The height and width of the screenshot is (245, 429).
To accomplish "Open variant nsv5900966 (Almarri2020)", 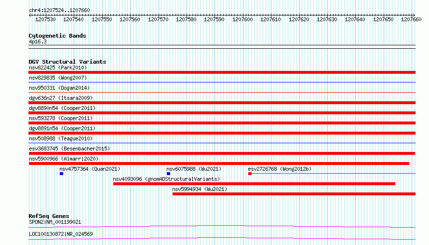I will pyautogui.click(x=64, y=159).
